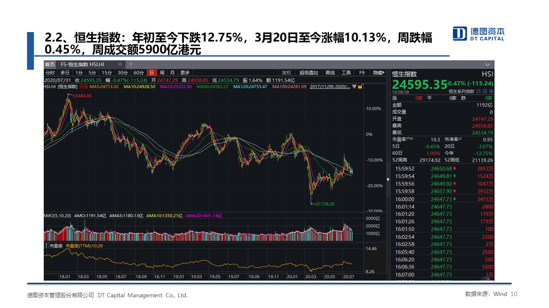Collapse the side panel with the left-edge arrow

(x=389, y=180)
